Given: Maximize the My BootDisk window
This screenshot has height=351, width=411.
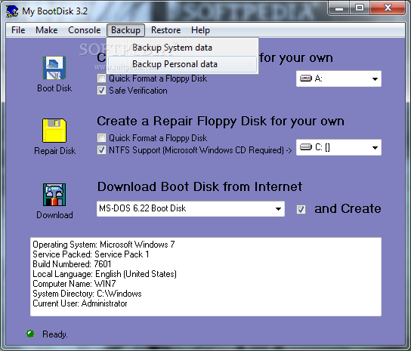Looking at the screenshot, I should point(360,8).
